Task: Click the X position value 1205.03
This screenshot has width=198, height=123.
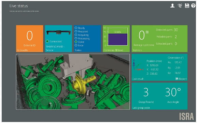Action: click(x=154, y=65)
